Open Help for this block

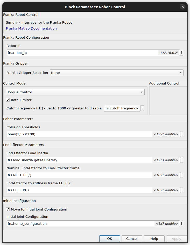pyautogui.click(x=154, y=239)
